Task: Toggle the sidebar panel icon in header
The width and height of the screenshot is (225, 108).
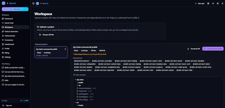Action: [33, 3]
